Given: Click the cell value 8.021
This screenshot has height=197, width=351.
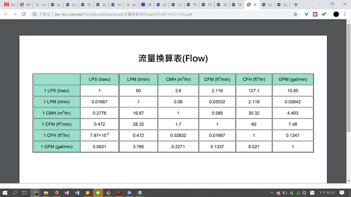Looking at the screenshot, I should (254, 147).
